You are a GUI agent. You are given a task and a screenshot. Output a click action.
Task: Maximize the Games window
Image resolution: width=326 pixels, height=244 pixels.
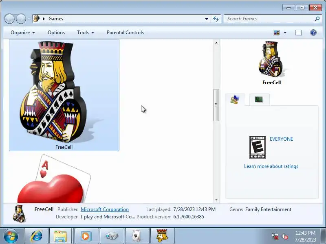302,8
